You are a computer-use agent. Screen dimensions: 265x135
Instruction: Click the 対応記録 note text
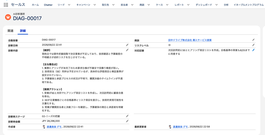pyautogui.click(x=209, y=52)
